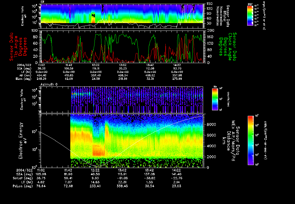Image resolution: width=295 pixels, height=204 pixels.
Task: Click the altitude value 408.34
Action: (123, 75)
